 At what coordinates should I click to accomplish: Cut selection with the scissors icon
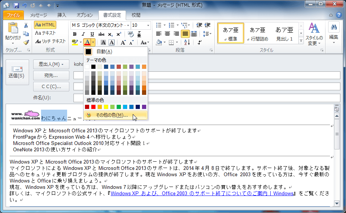(x=26, y=26)
